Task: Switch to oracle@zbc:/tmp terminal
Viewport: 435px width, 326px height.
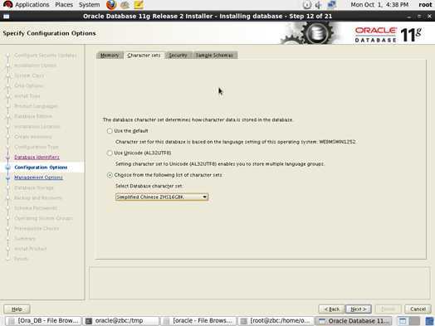Action: pyautogui.click(x=120, y=321)
